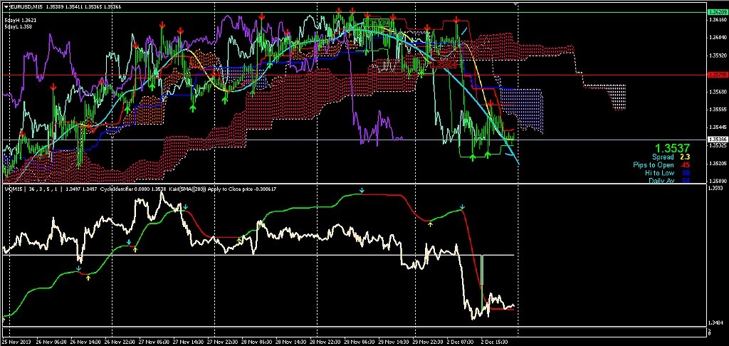729x346 pixels.
Task: Select the 5dayH 1.3621 label
Action: [20, 21]
